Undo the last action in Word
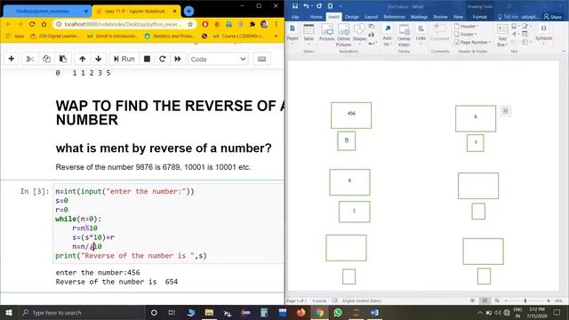 306,6
